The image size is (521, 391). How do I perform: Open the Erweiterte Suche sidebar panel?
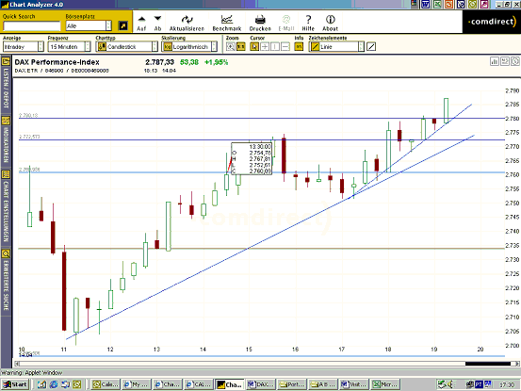[x=6, y=285]
